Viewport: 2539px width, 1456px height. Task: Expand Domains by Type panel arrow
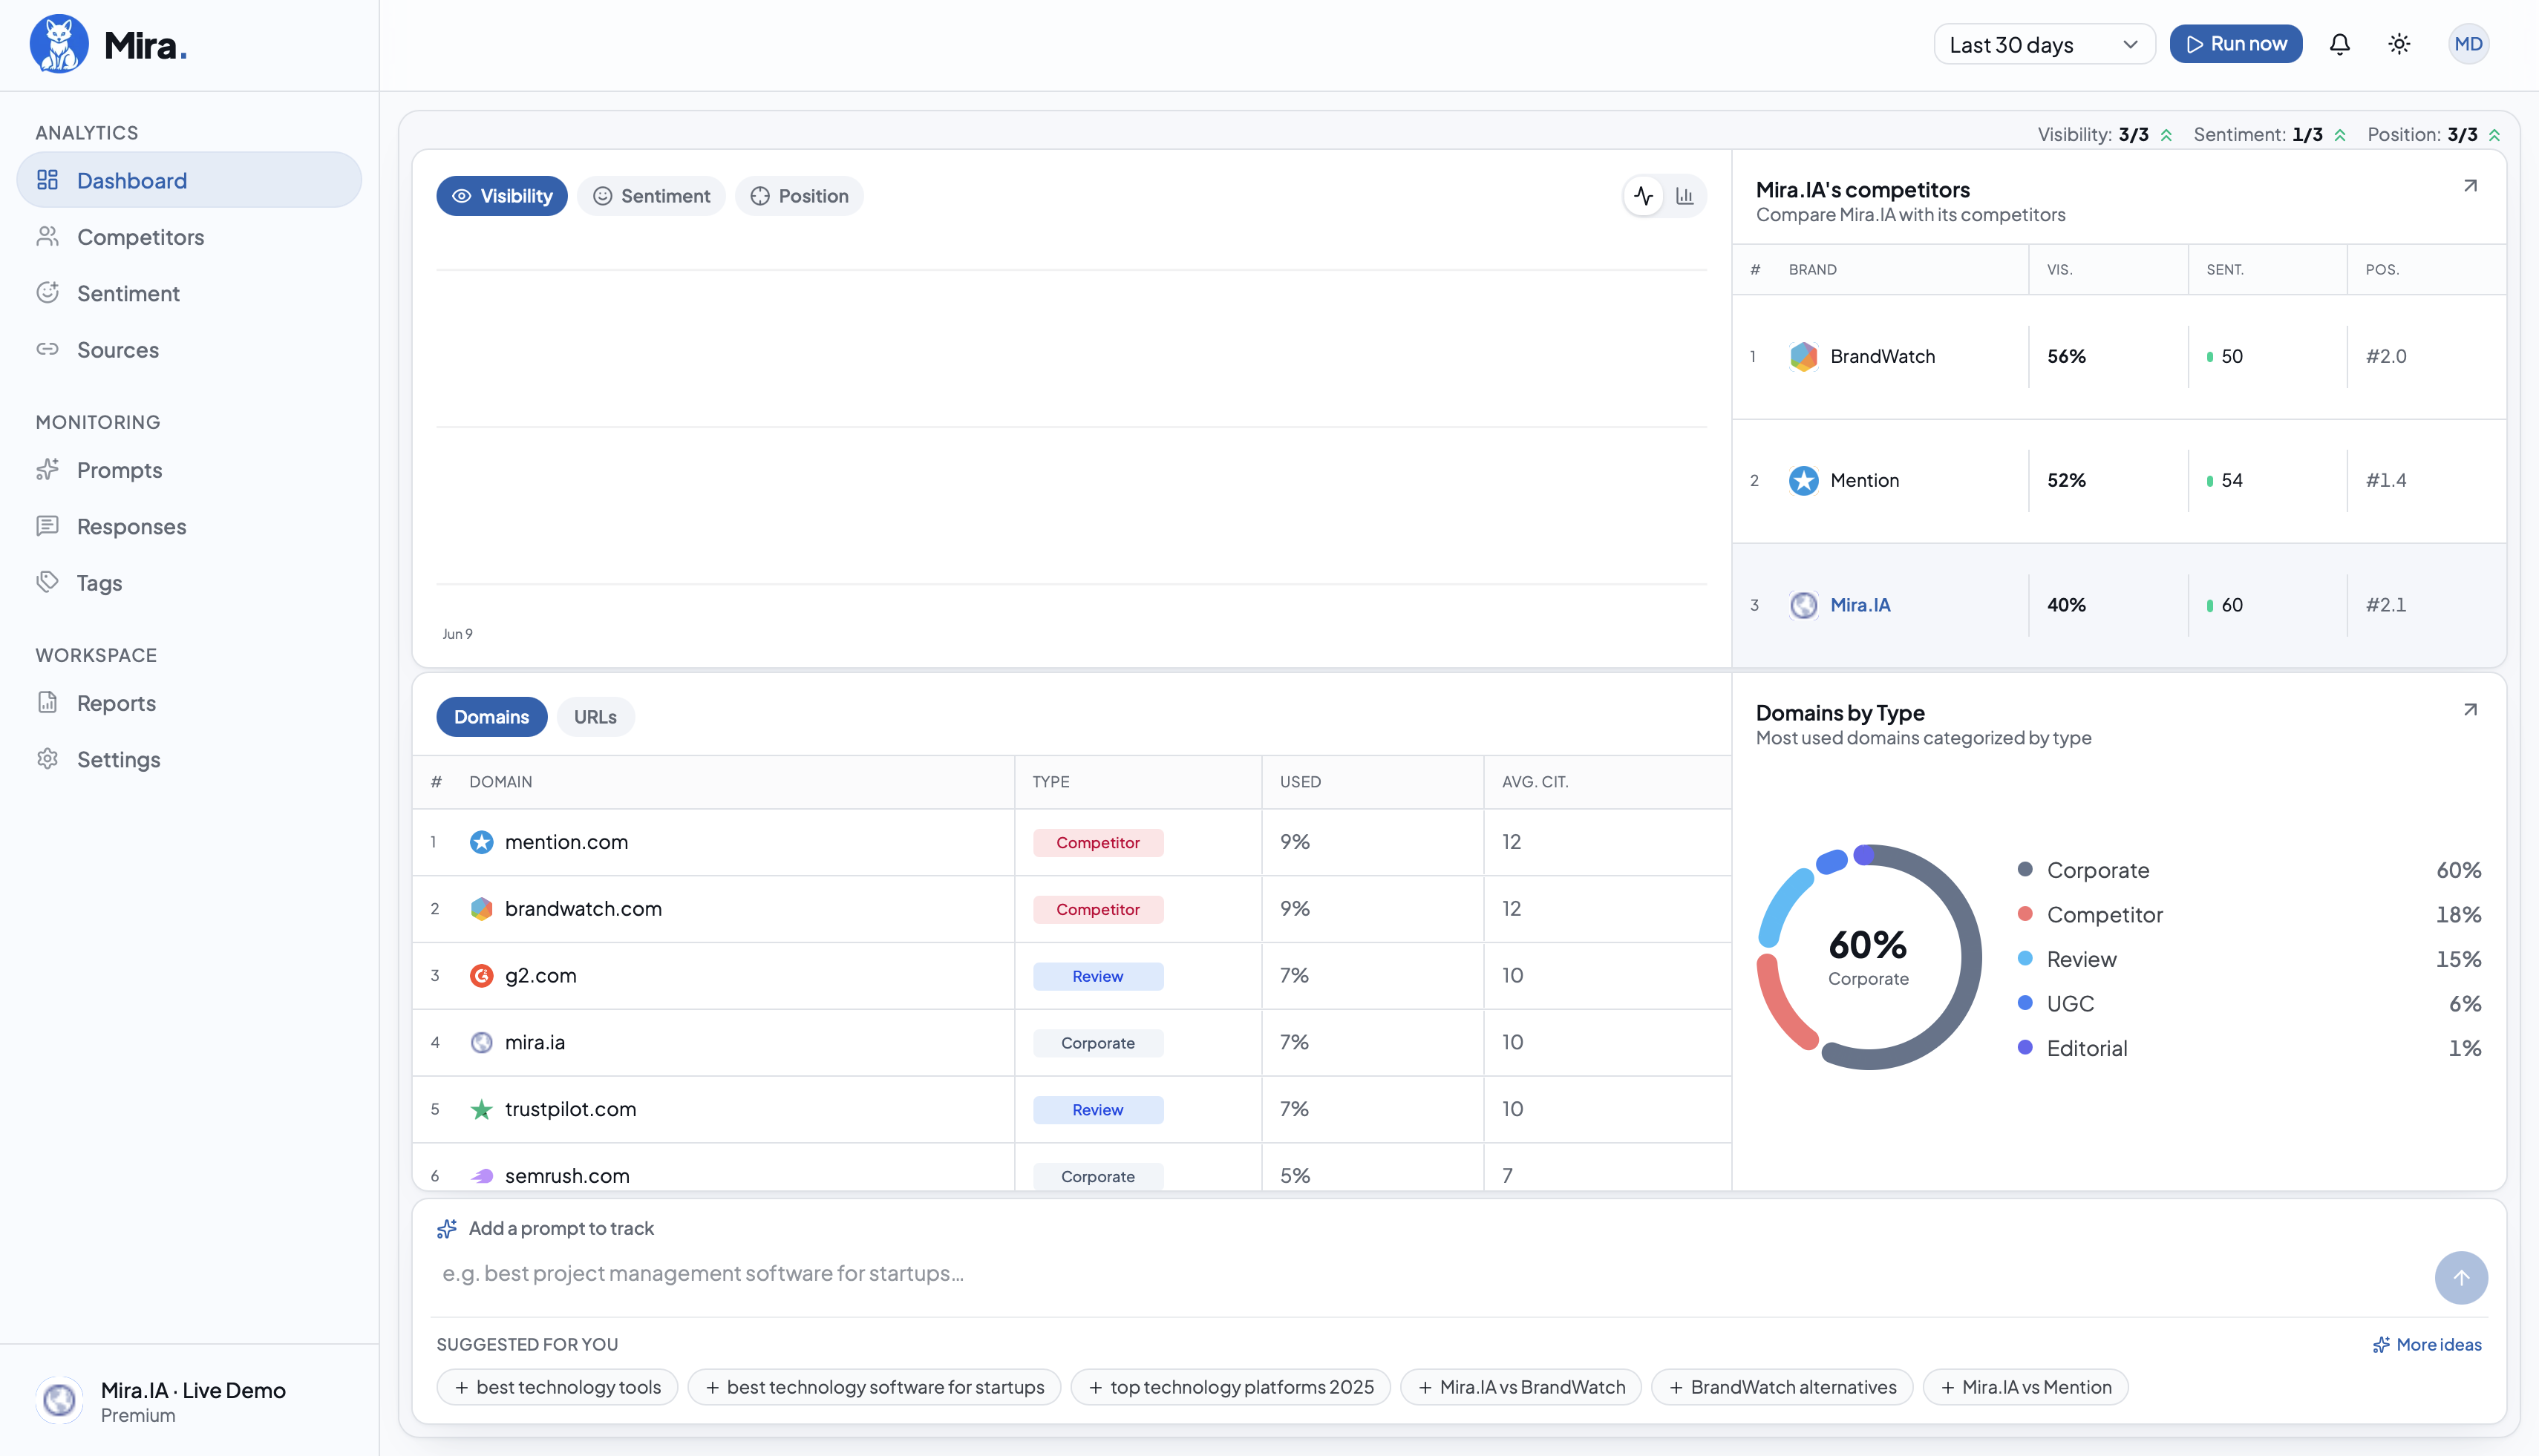pyautogui.click(x=2470, y=710)
